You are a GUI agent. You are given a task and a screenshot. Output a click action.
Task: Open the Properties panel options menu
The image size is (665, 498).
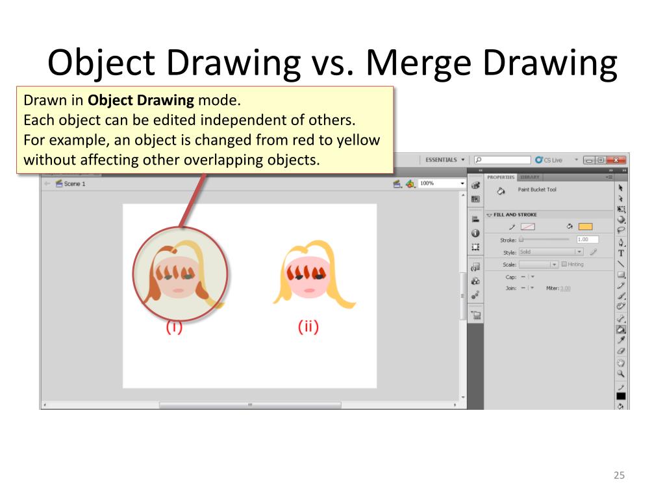(609, 177)
